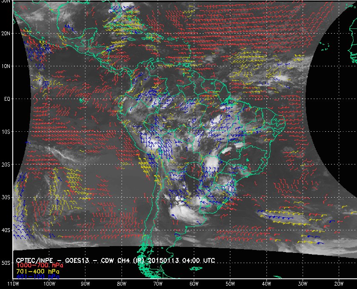Click the 100W longitude label
This screenshot has height=289, width=357.
click(x=49, y=284)
